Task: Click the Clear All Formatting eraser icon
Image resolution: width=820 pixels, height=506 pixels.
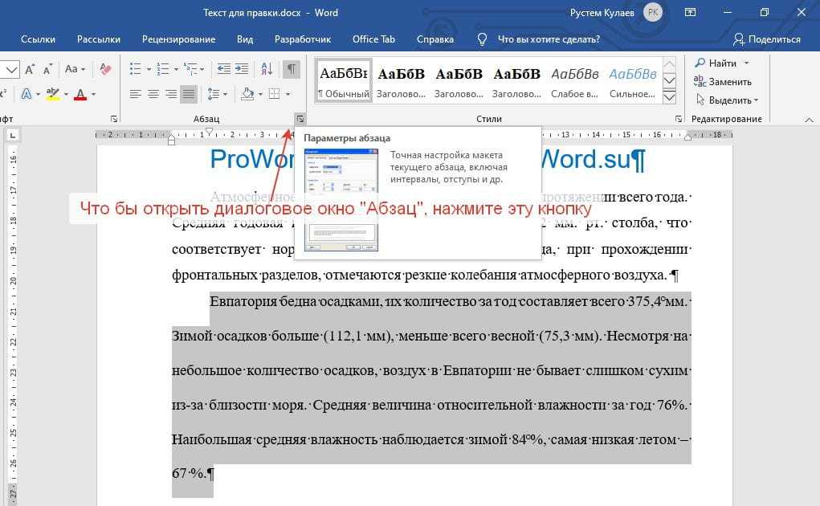Action: click(x=104, y=70)
